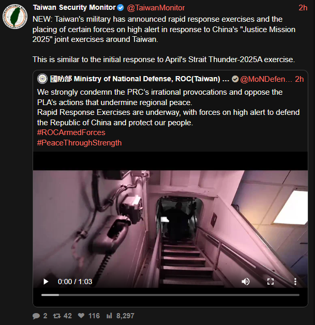Screen dimensions: 315x325
Task: Click the retweet icon showing 42
Action: click(57, 316)
